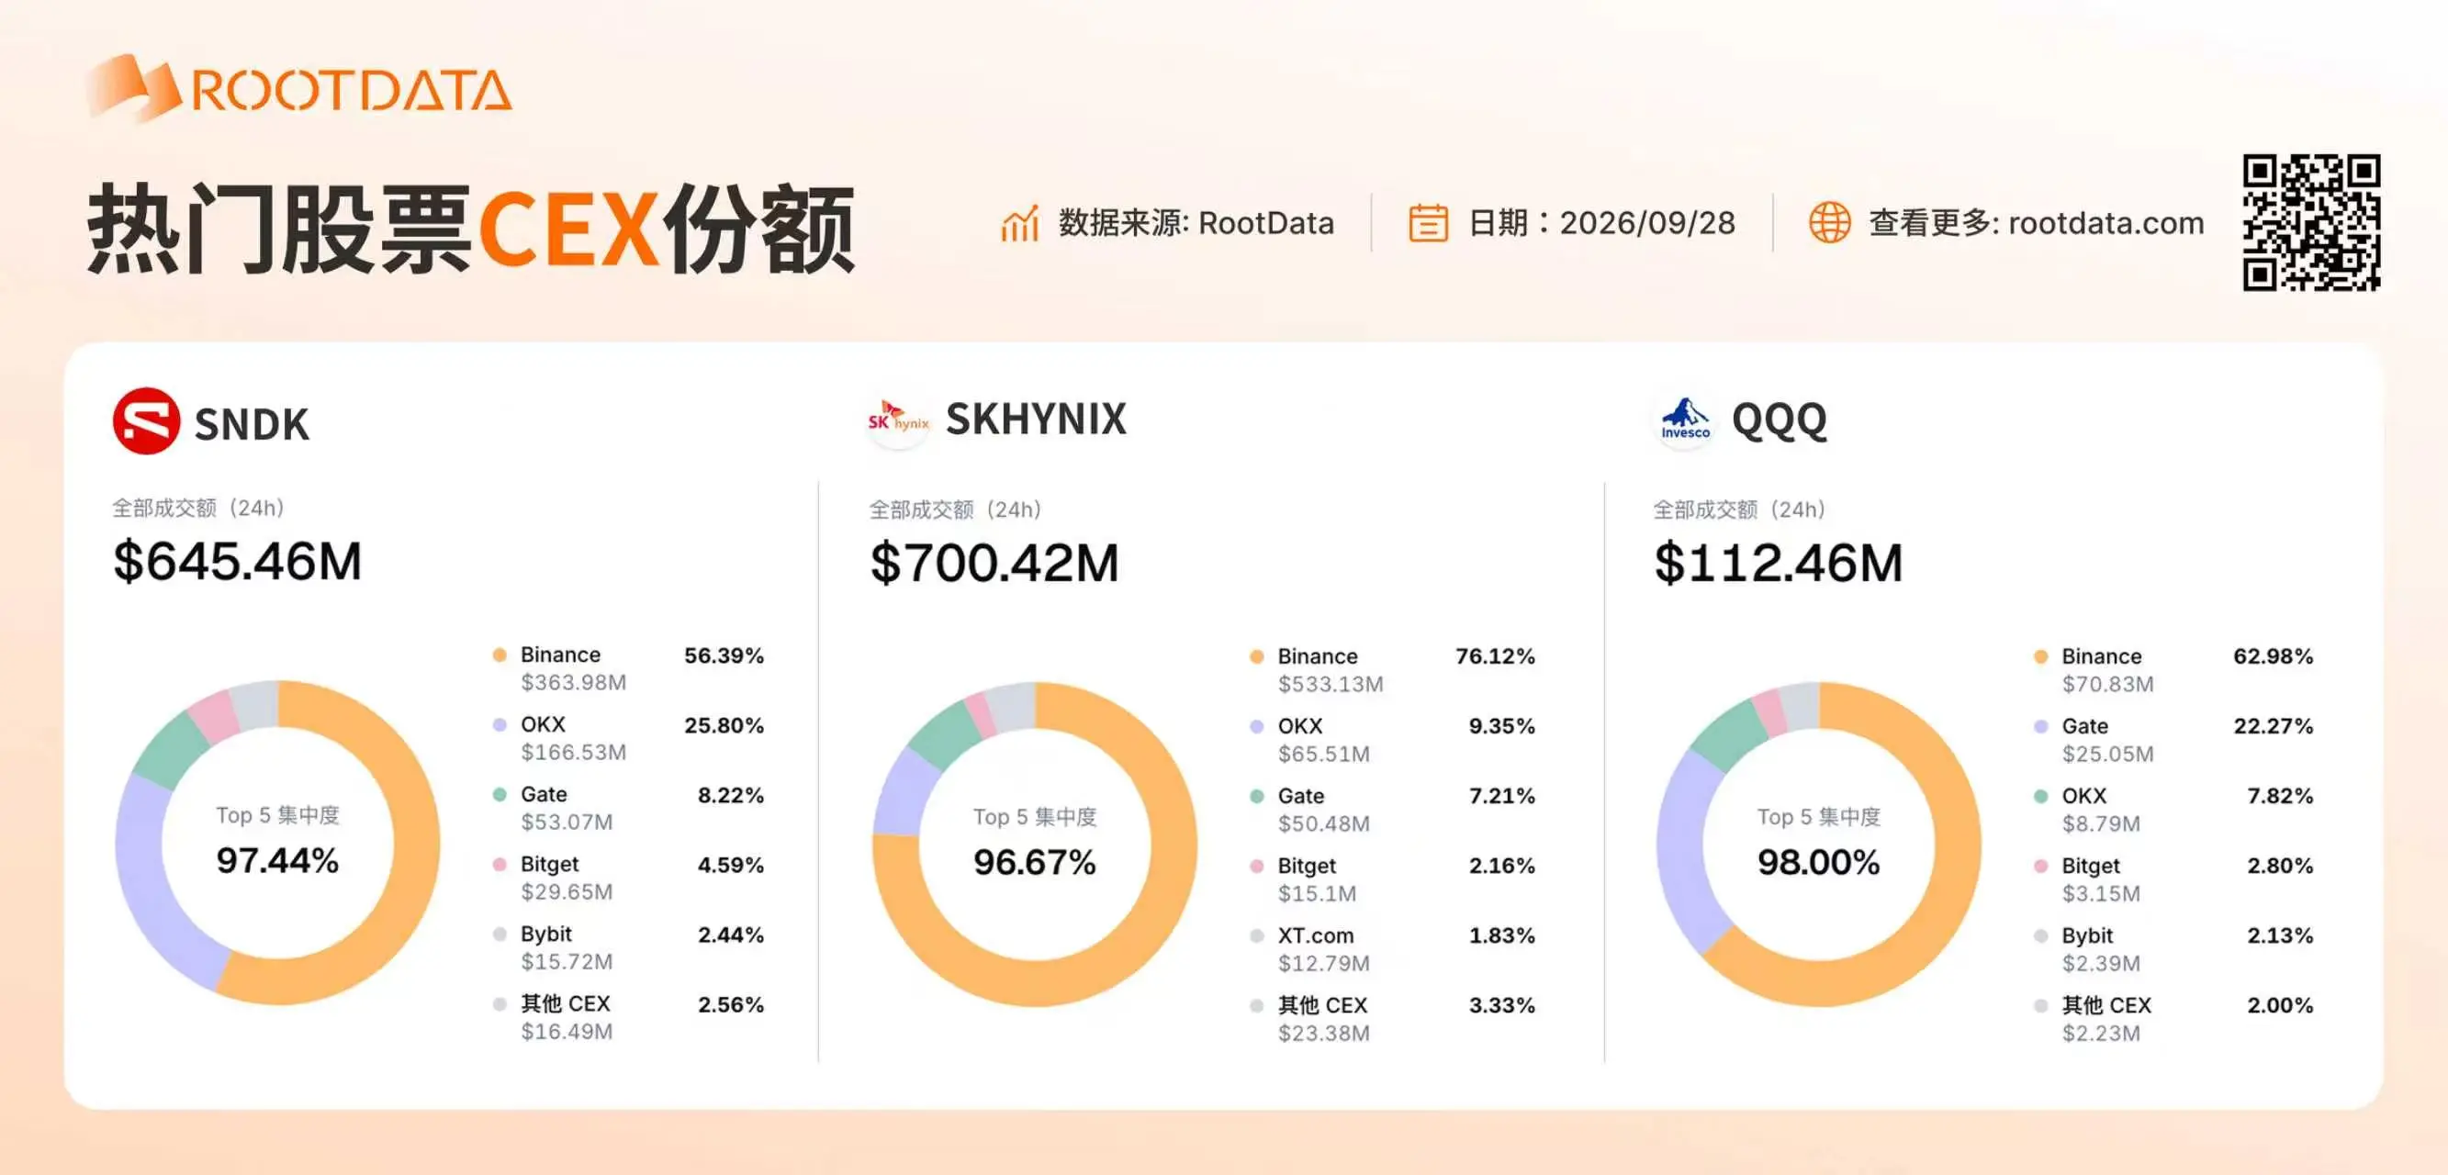Click the calendar date icon
The image size is (2448, 1175).
1427,223
